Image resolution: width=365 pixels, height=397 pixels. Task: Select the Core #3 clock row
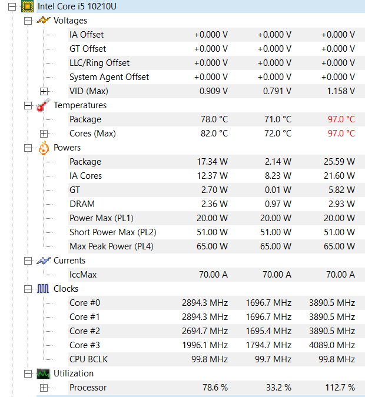pyautogui.click(x=85, y=345)
